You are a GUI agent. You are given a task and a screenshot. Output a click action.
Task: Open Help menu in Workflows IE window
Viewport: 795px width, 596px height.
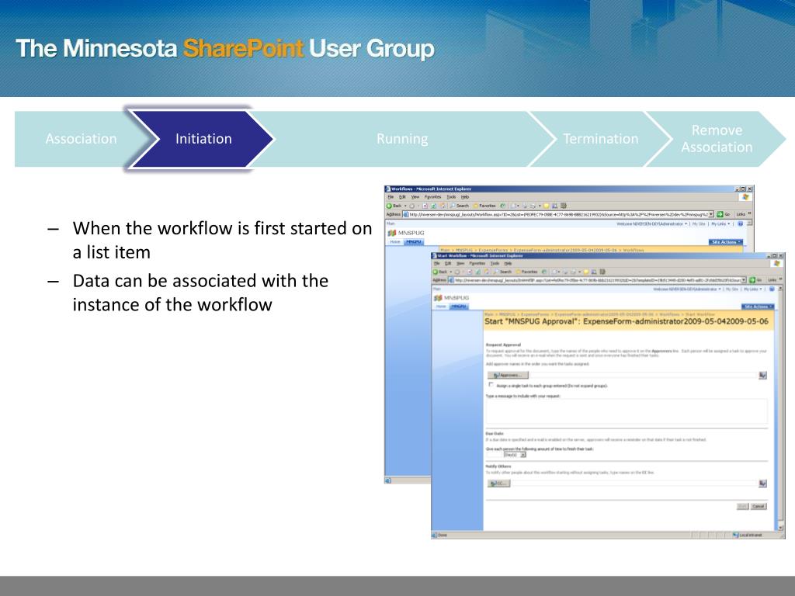465,197
